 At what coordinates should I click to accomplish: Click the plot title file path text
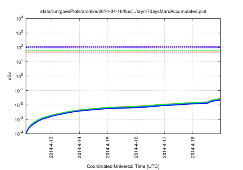[123, 11]
